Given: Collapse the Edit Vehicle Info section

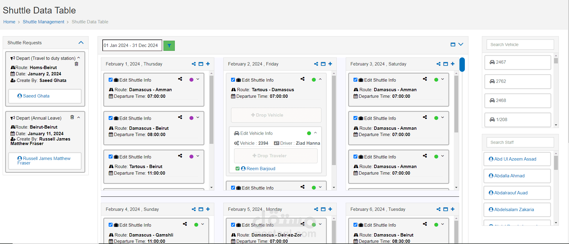Looking at the screenshot, I should [315, 133].
